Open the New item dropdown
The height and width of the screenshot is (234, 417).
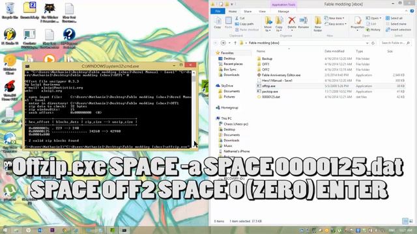click(x=334, y=18)
